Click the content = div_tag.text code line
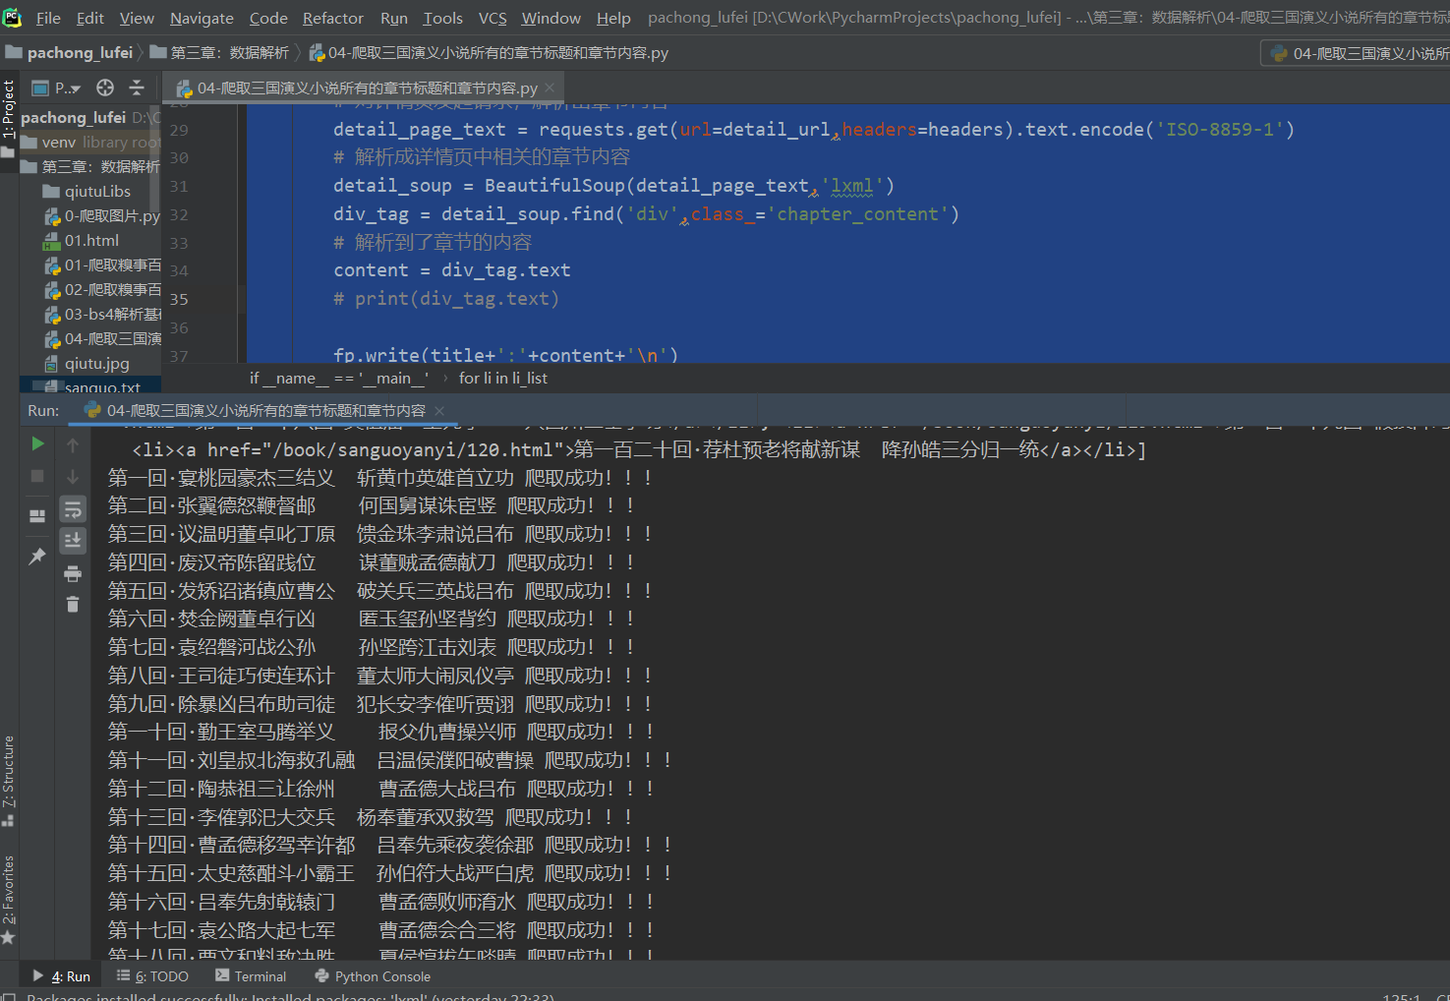Image resolution: width=1450 pixels, height=1001 pixels. point(452,270)
